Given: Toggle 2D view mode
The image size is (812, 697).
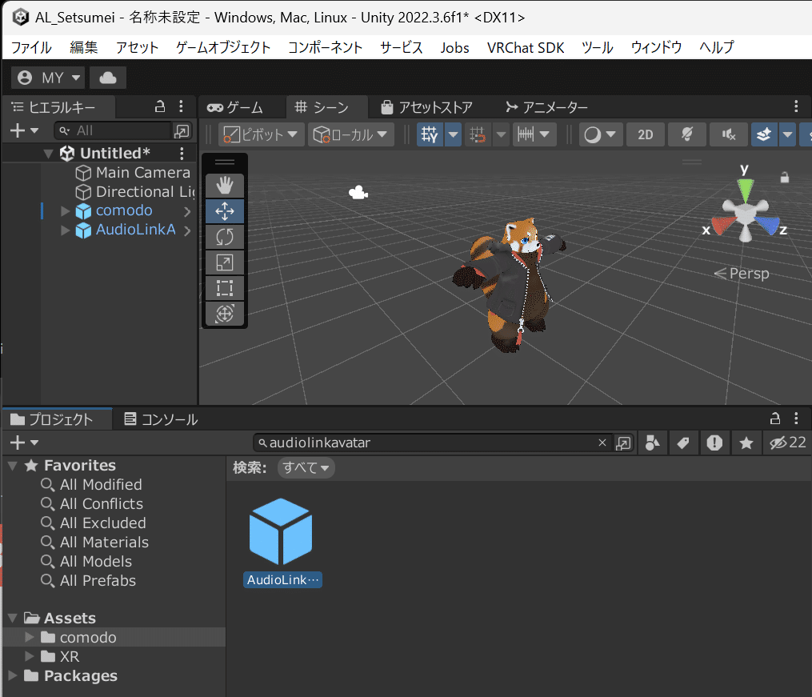Looking at the screenshot, I should click(x=646, y=134).
